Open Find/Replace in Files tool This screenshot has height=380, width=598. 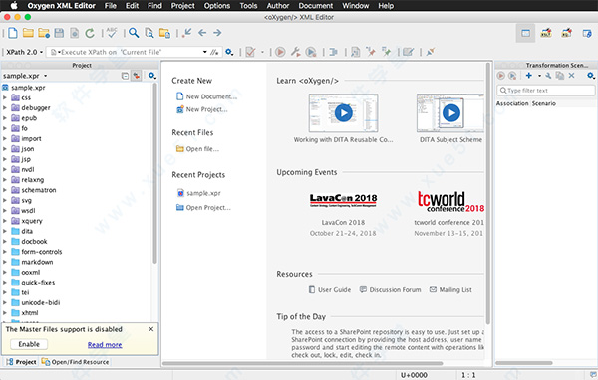(x=149, y=33)
